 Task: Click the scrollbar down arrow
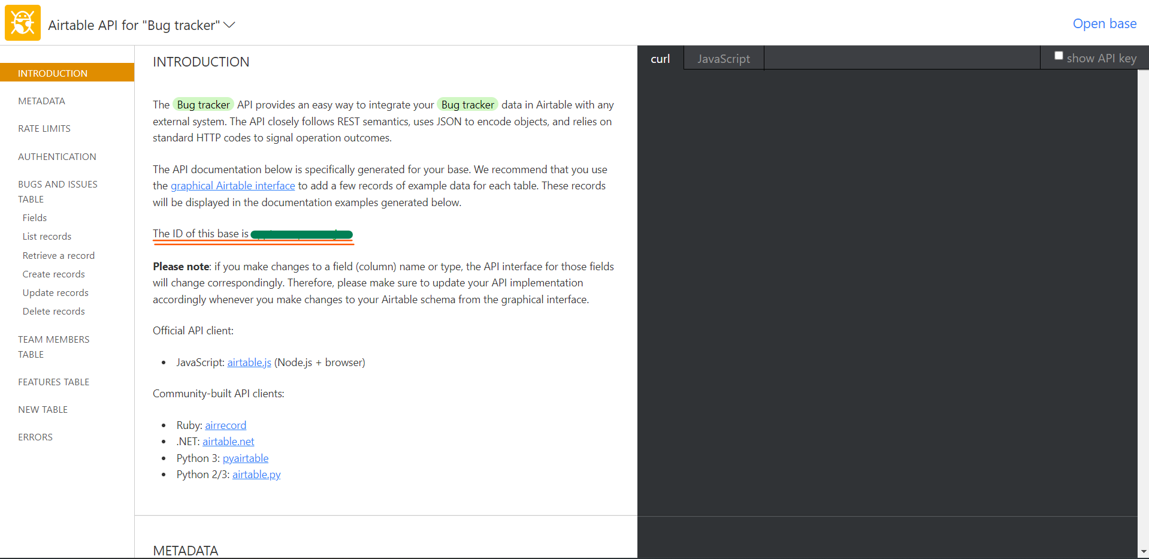1143,551
